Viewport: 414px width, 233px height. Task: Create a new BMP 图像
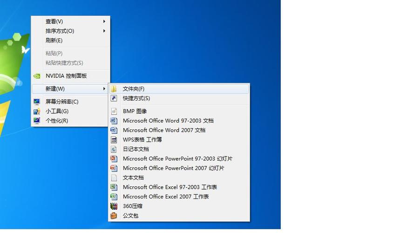(x=179, y=111)
